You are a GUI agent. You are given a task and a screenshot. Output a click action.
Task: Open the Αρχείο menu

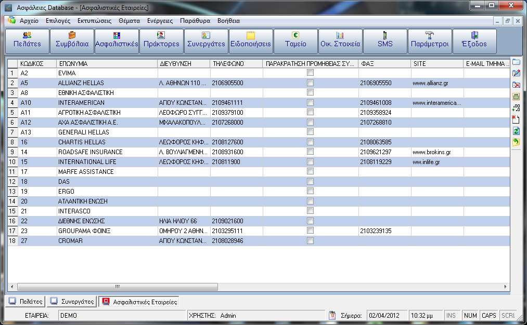(29, 21)
